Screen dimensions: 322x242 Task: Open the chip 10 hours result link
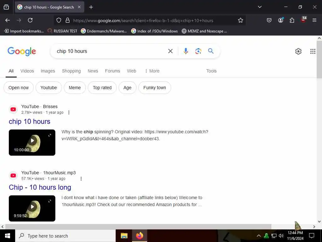tap(30, 122)
